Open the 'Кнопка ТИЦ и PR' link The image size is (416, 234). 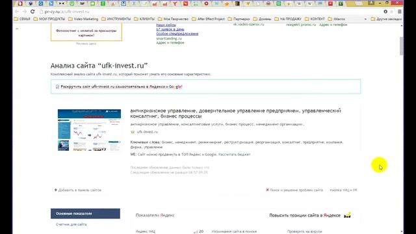point(343,190)
